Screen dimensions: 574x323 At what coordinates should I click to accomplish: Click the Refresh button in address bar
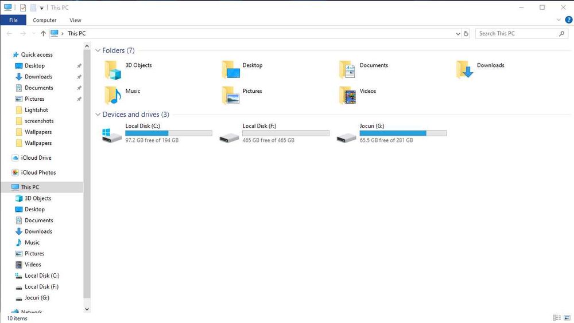tap(466, 34)
